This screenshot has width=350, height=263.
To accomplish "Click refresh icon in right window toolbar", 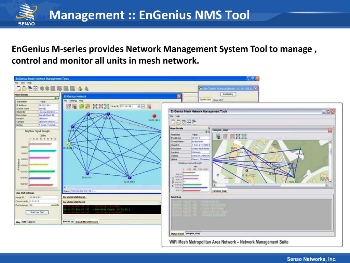I will (x=184, y=122).
